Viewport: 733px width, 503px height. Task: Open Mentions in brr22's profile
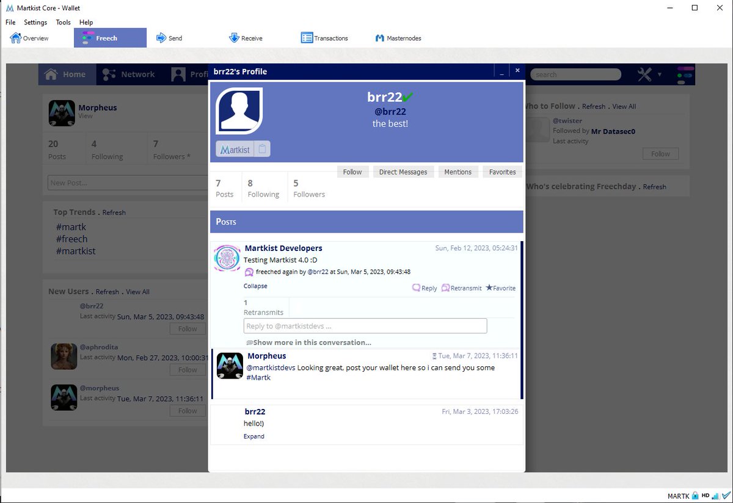[x=458, y=172]
